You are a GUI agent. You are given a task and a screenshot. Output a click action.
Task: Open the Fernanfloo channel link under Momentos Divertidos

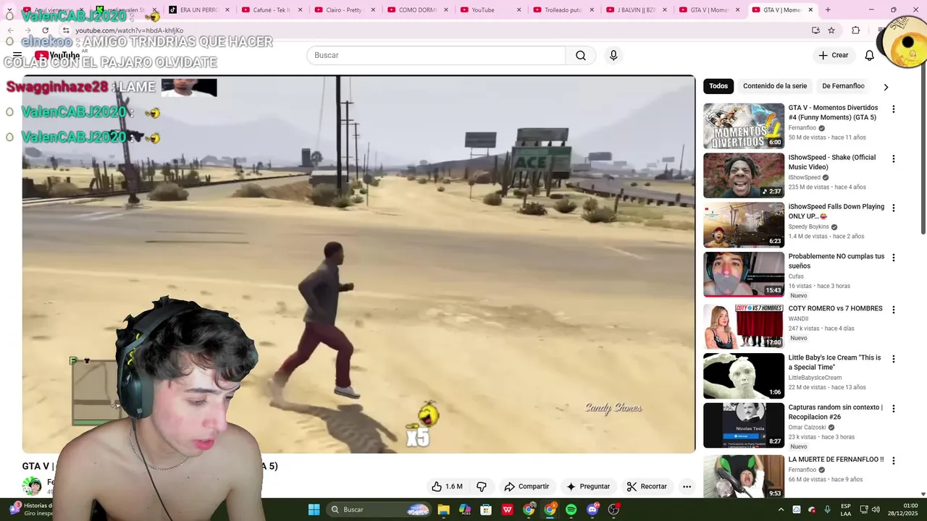pyautogui.click(x=802, y=128)
